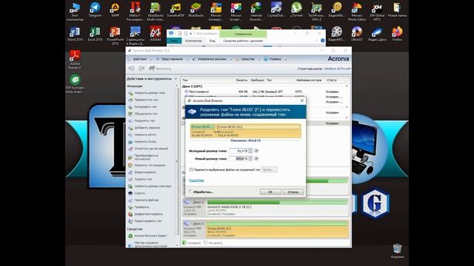The width and height of the screenshot is (474, 266).
Task: Close the split volume dialog
Action: point(301,100)
